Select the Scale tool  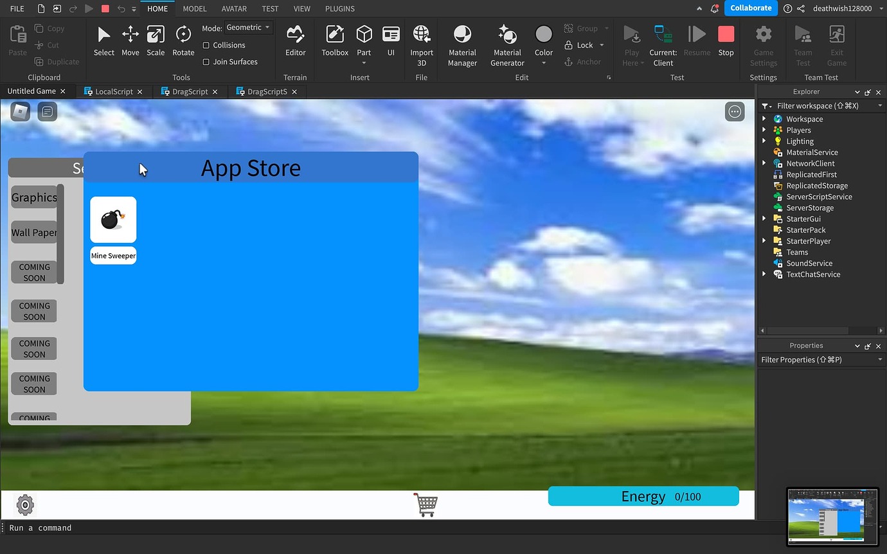click(x=156, y=40)
